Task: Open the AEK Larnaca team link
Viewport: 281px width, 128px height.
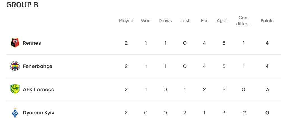Action: (39, 89)
